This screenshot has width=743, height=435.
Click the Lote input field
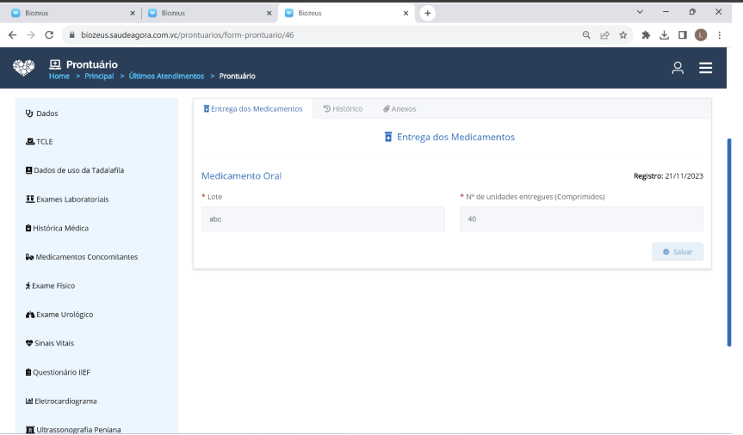coord(323,219)
